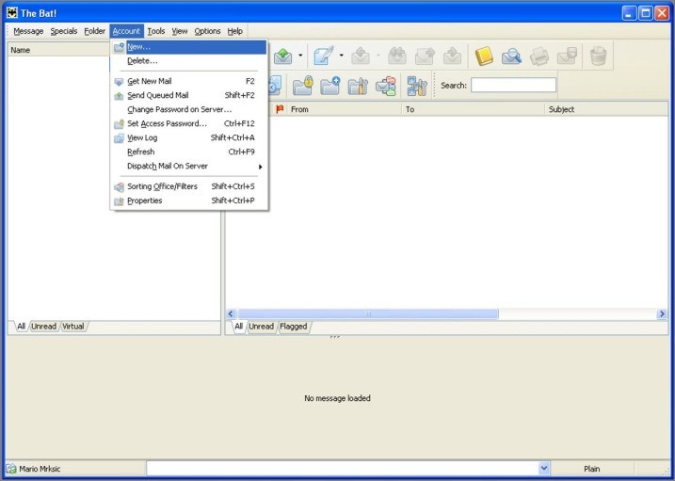Open the yellow address book icon

484,56
